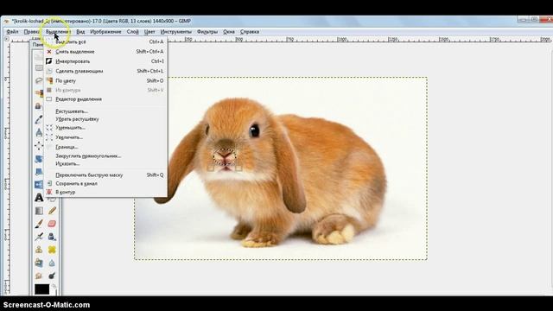Select the Dodge/Burn tool
553x311 pixels.
point(52,276)
